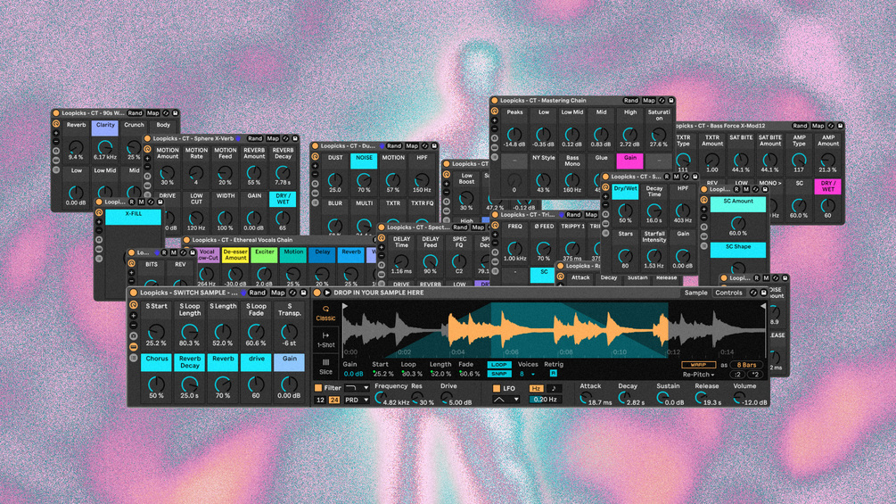
Task: Open Voices count dropdown
Action: [527, 374]
